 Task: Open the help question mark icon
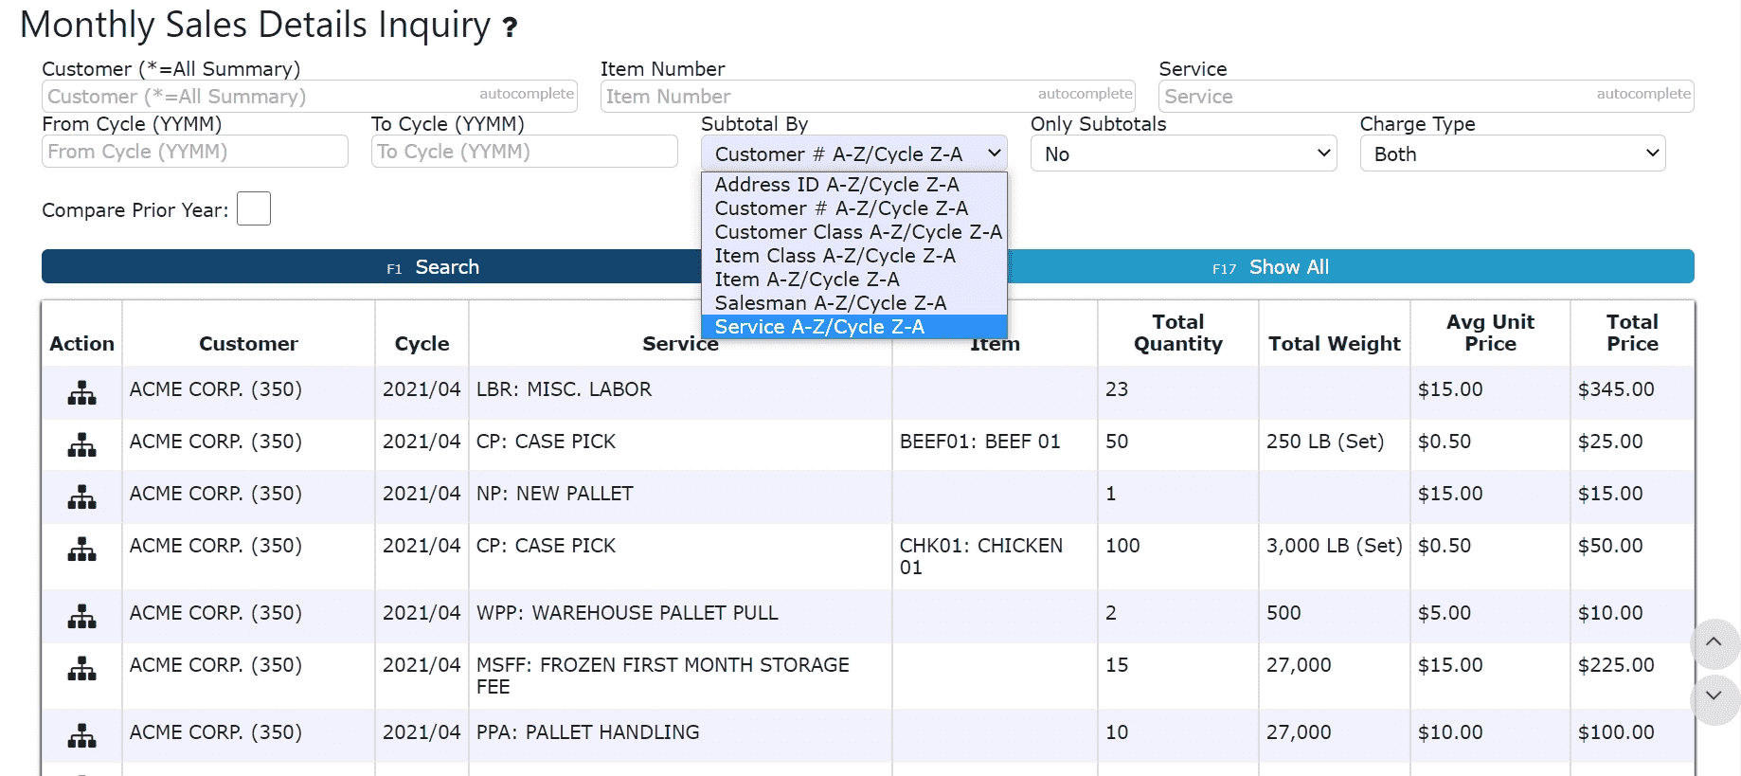point(510,27)
